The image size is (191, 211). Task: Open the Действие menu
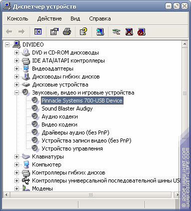49,18
